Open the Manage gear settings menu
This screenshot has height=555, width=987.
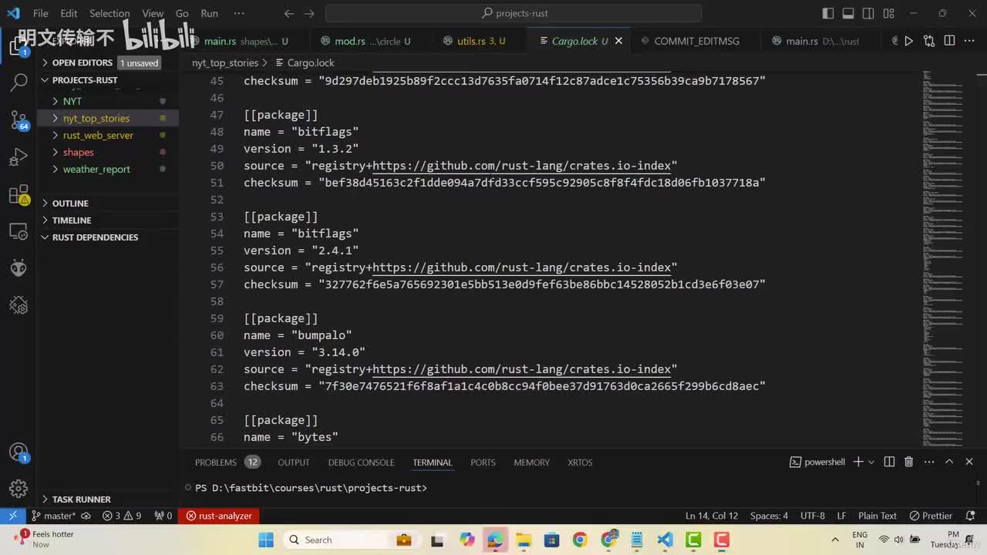19,489
